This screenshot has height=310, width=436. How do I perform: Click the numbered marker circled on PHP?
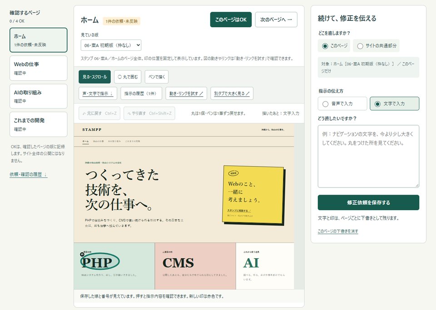(x=82, y=254)
